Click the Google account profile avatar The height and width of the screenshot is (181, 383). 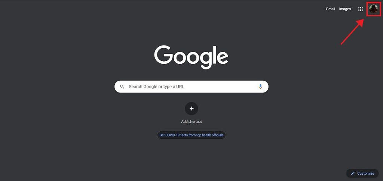374,9
